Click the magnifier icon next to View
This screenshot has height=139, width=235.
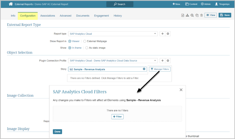click(192, 15)
